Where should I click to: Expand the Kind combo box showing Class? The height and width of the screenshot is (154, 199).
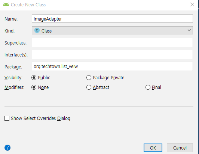[112, 30]
